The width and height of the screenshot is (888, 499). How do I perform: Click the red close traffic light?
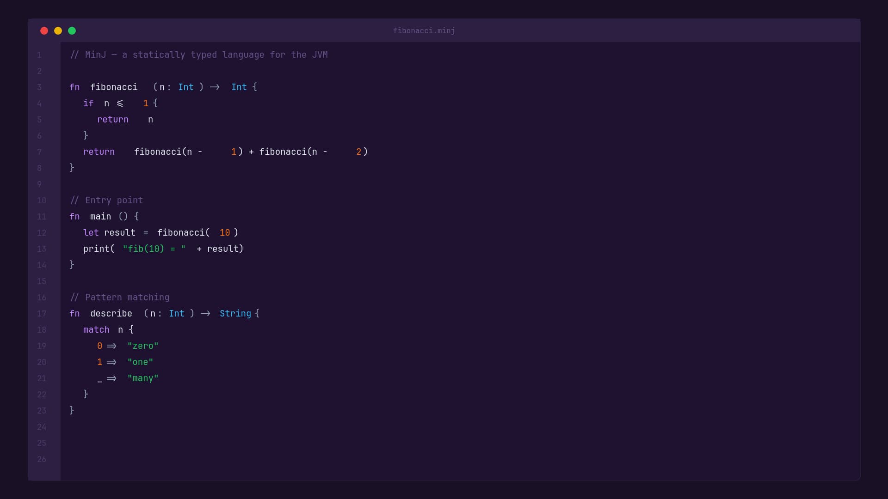coord(44,30)
